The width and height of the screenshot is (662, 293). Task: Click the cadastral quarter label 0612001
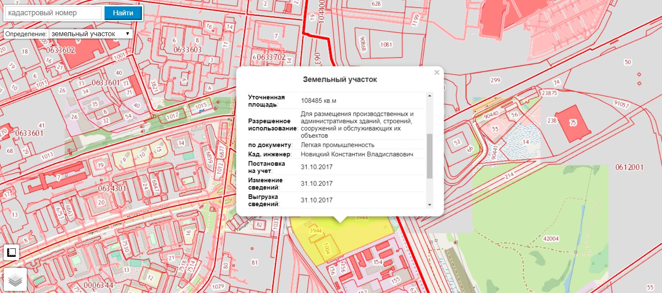[629, 168]
